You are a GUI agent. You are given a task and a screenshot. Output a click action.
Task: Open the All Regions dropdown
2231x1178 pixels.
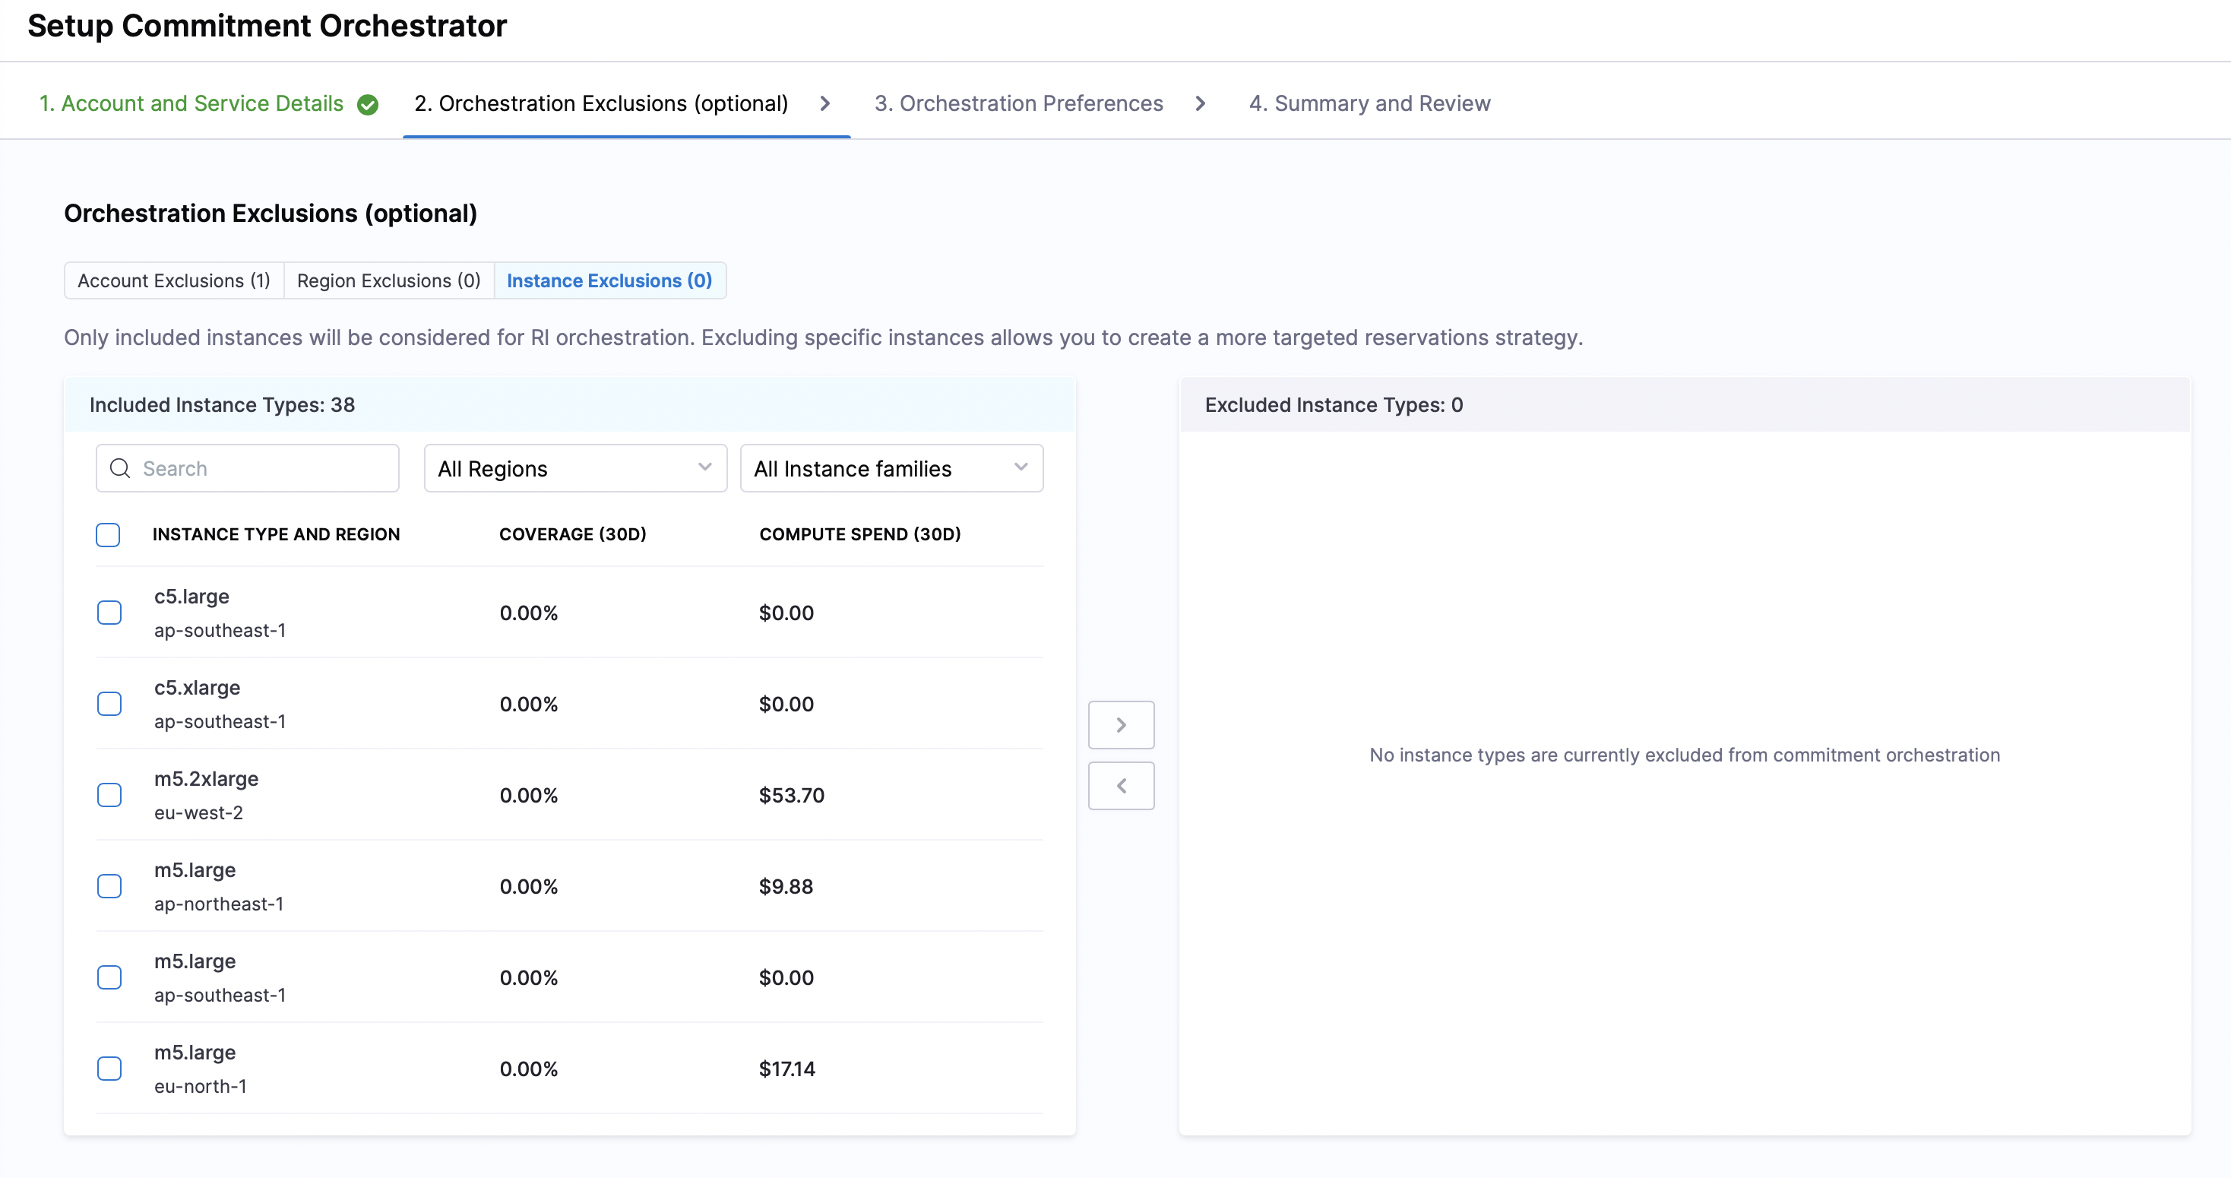click(x=575, y=469)
